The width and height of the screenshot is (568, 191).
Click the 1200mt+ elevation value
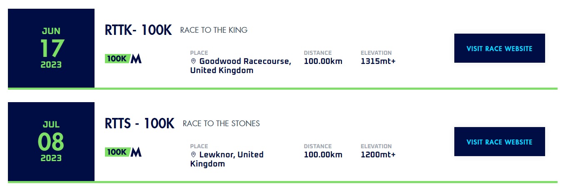click(378, 155)
